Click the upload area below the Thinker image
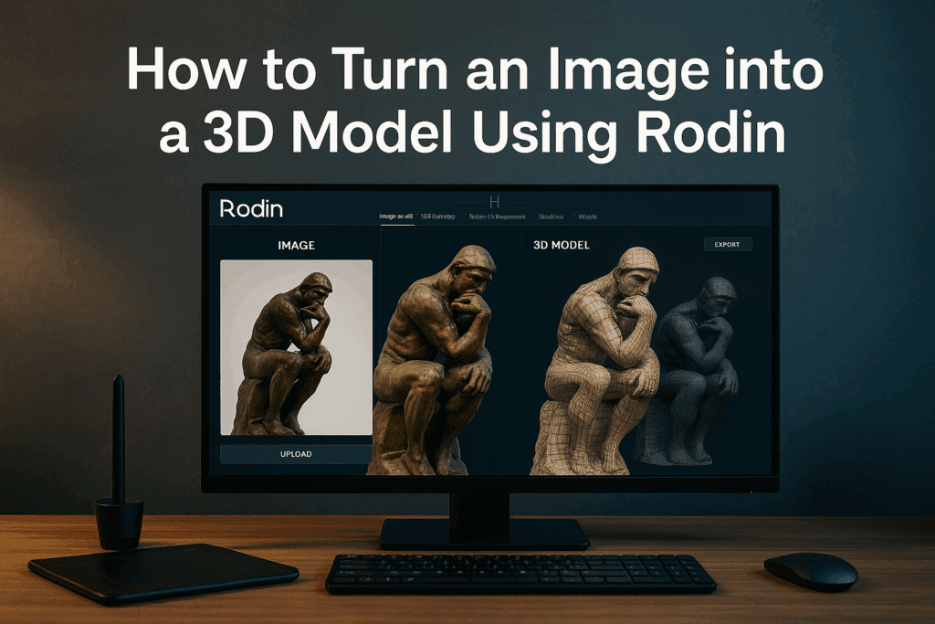Image resolution: width=935 pixels, height=624 pixels. (x=294, y=453)
